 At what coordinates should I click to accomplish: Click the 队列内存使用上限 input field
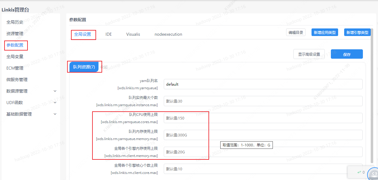[x=263, y=135]
